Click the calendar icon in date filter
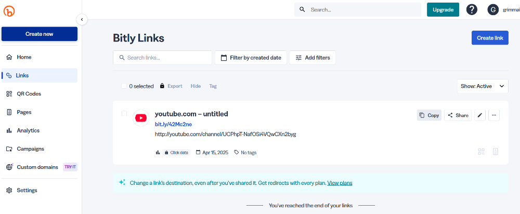Screen dimensions: 520x214 pyautogui.click(x=224, y=58)
